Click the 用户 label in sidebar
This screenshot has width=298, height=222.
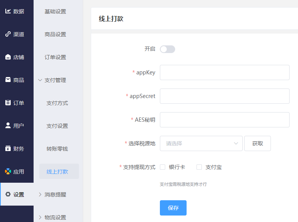point(19,125)
